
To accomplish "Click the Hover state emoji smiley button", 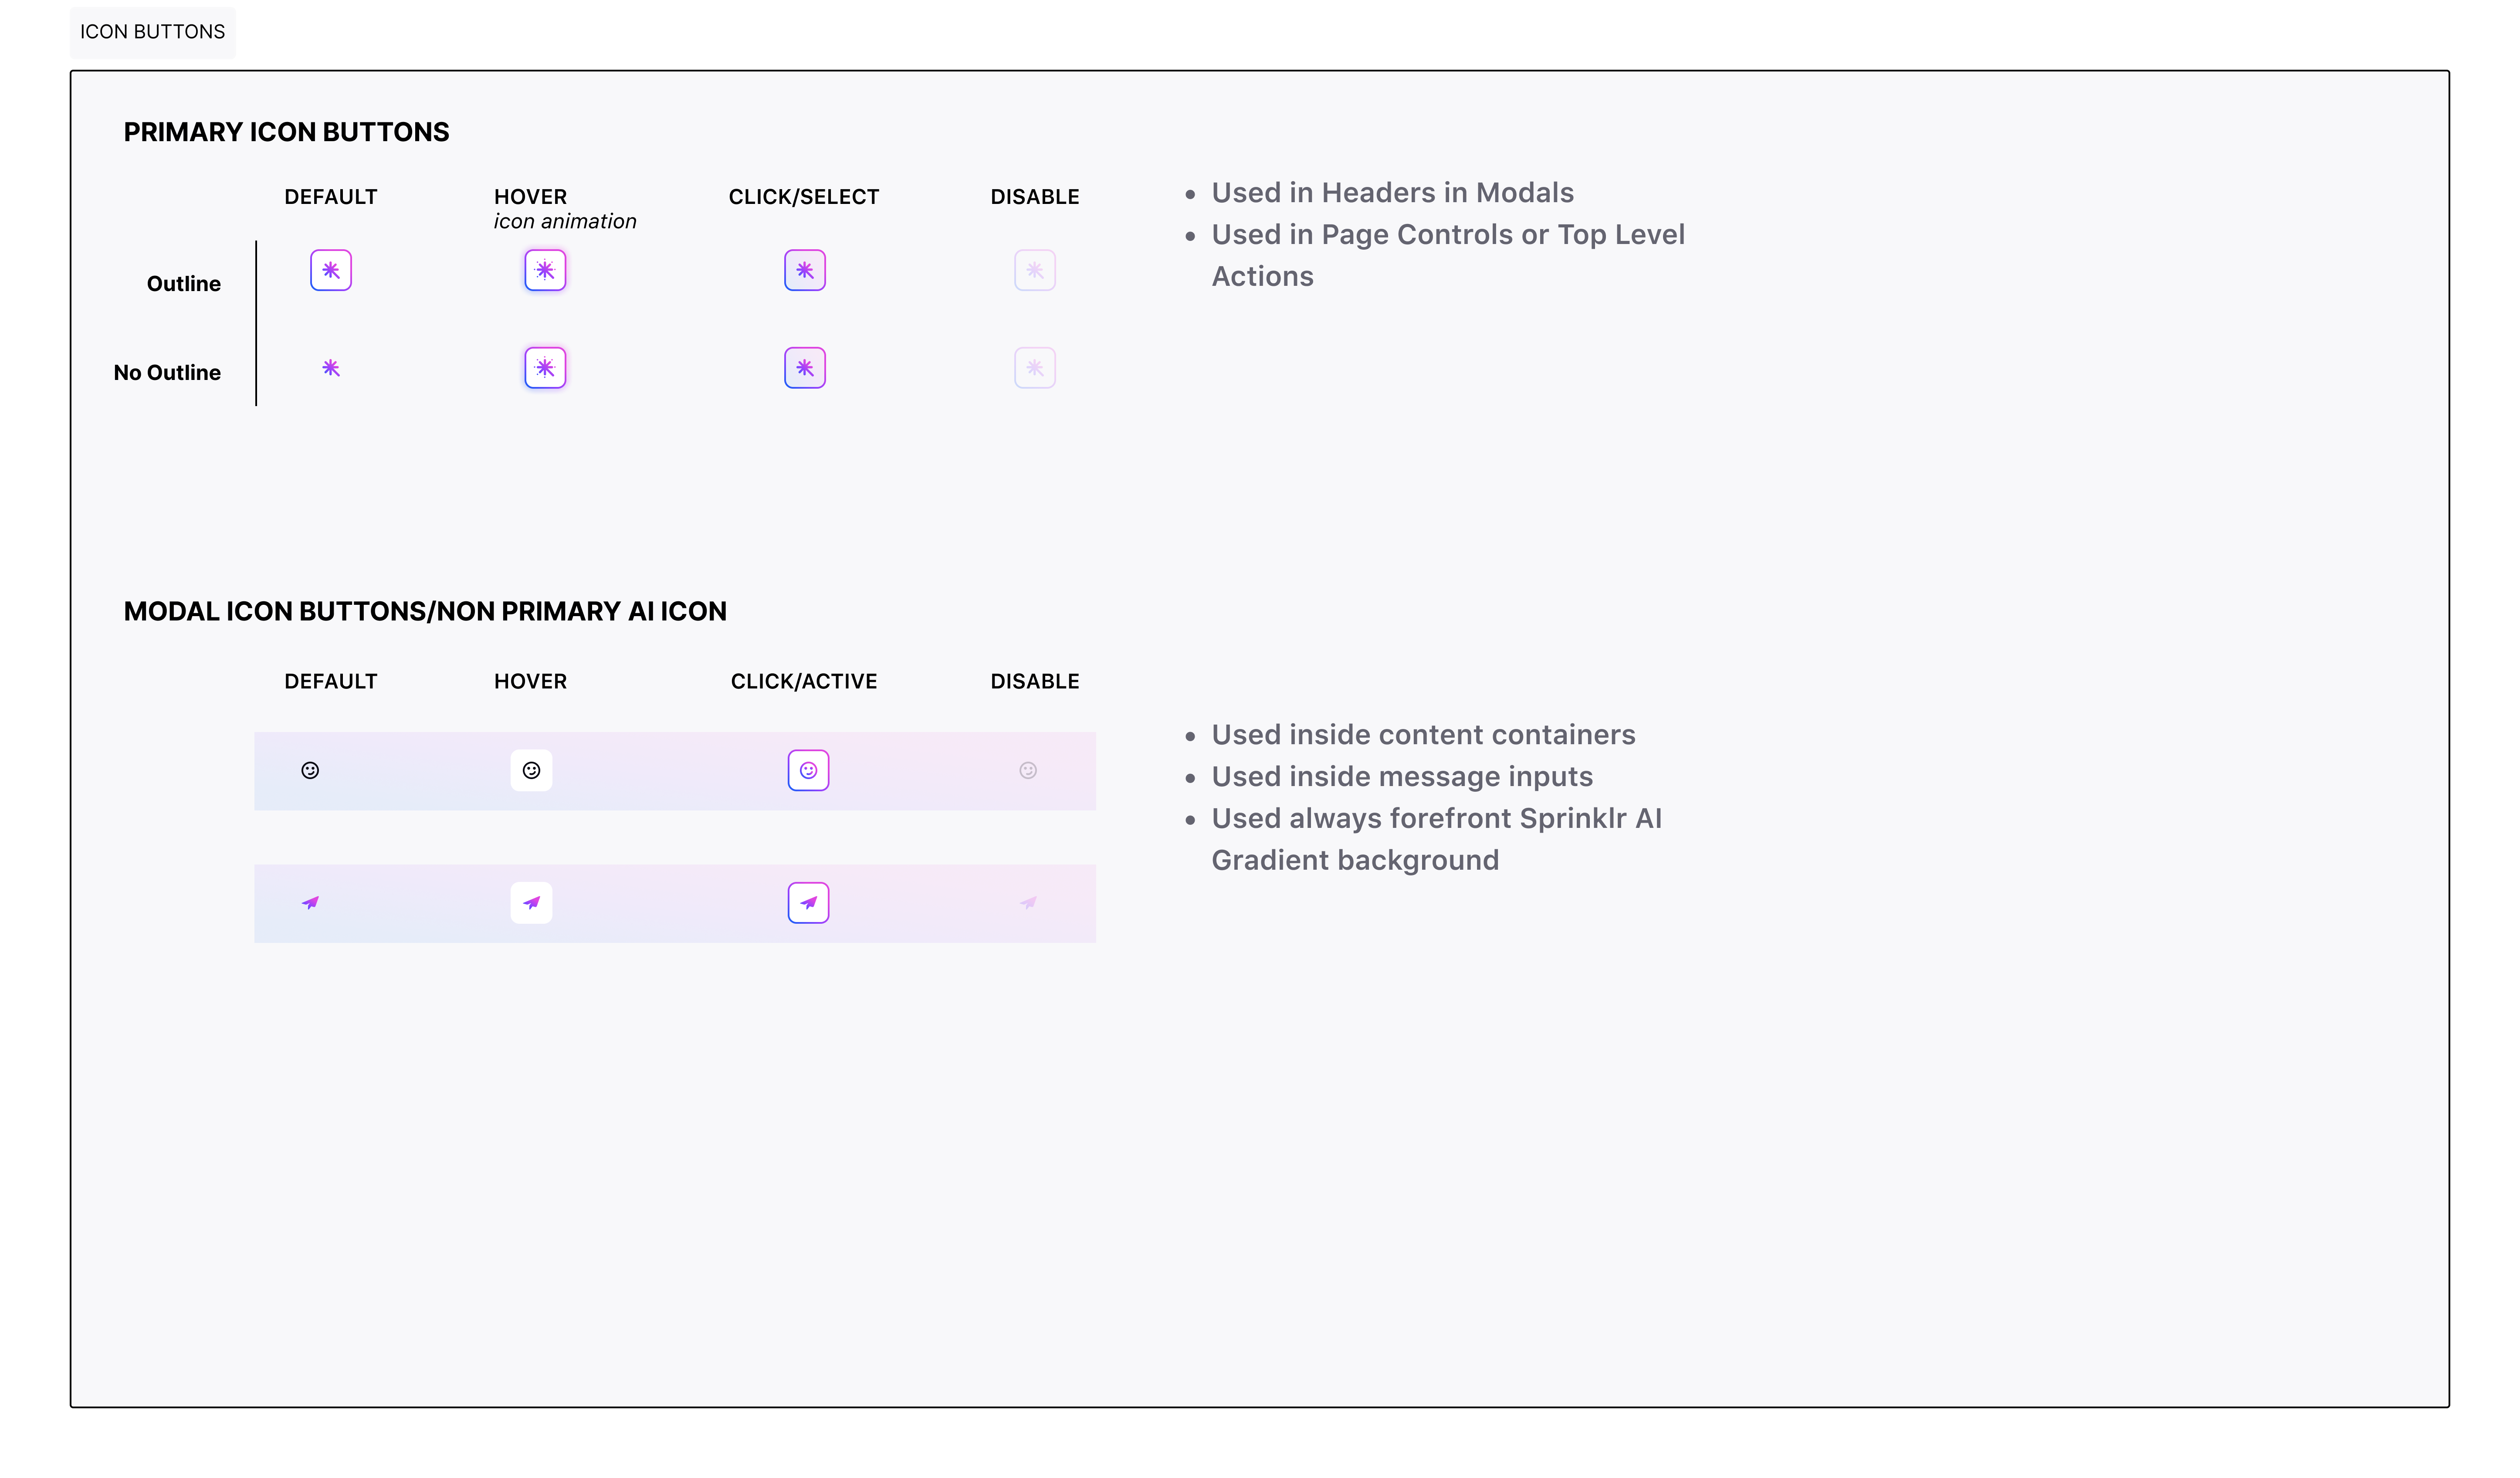I will [x=531, y=770].
